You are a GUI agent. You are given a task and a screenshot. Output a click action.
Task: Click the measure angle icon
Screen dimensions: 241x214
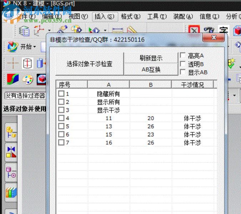coord(132,30)
